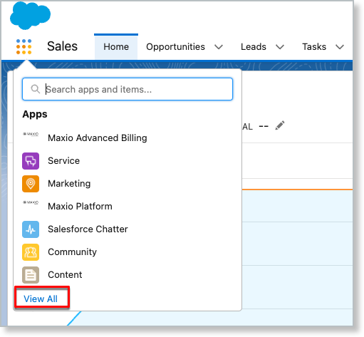Open Maxio Platform app
364x337 pixels.
pos(80,207)
